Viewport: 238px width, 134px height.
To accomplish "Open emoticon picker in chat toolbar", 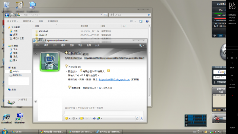I will click(67, 118).
